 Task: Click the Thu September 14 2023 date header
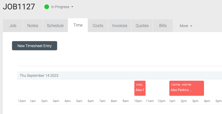(39, 75)
